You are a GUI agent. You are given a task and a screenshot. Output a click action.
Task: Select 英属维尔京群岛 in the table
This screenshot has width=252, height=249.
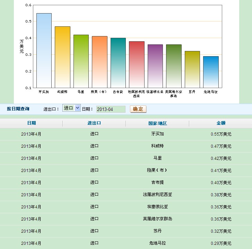157,219
